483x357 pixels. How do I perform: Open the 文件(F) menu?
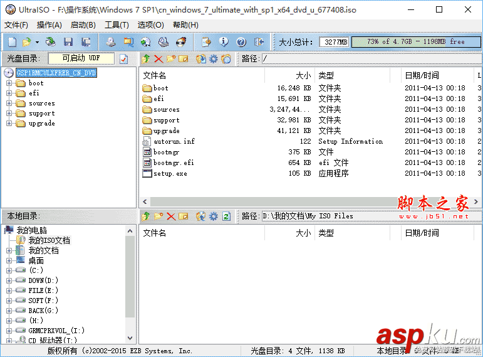coord(16,25)
